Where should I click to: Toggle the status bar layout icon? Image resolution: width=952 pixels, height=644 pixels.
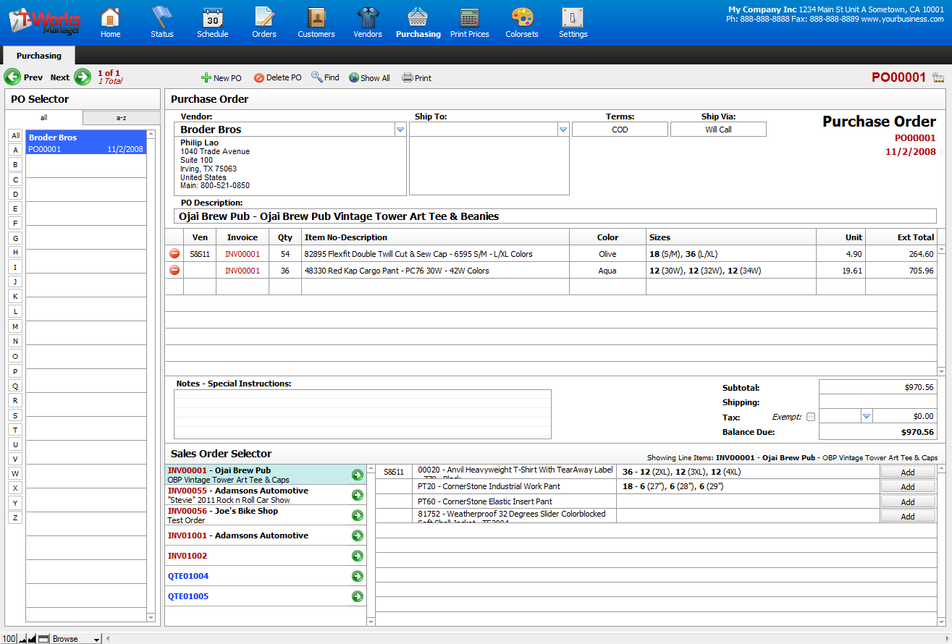(43, 638)
